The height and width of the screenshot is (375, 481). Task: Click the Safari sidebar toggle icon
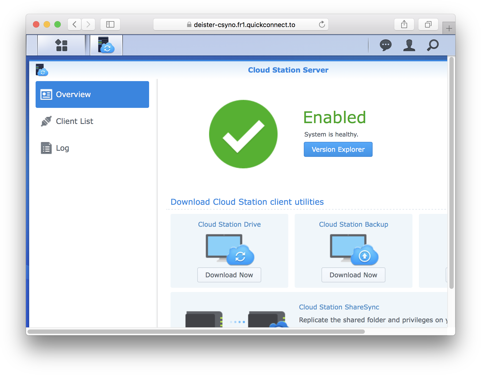pyautogui.click(x=110, y=24)
